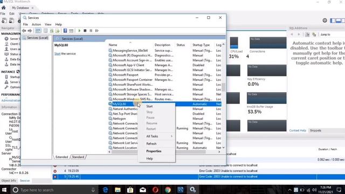The height and width of the screenshot is (194, 345).
Task: Click the horizontal scrollbar right arrow in services list
Action: (x=219, y=152)
